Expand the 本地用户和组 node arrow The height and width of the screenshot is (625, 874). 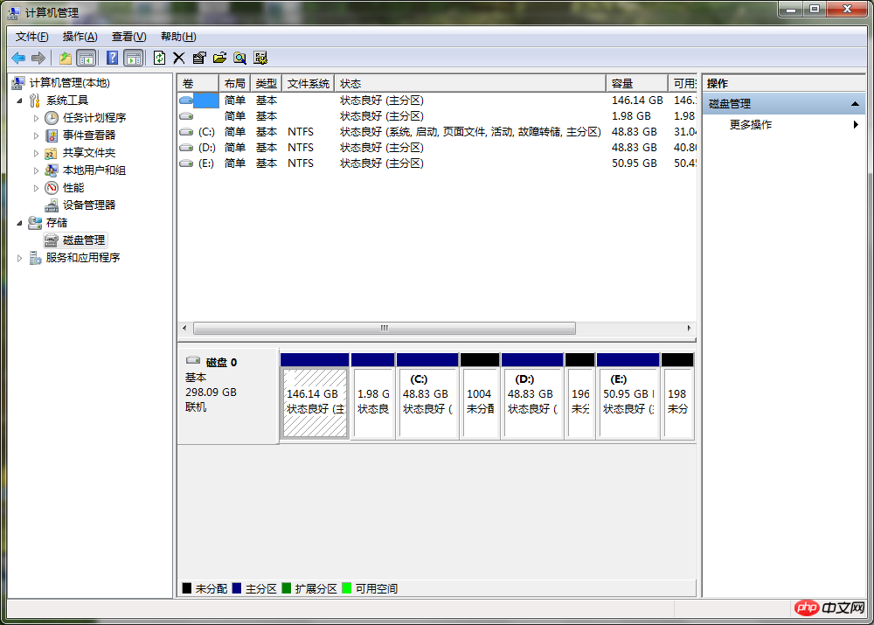[36, 170]
